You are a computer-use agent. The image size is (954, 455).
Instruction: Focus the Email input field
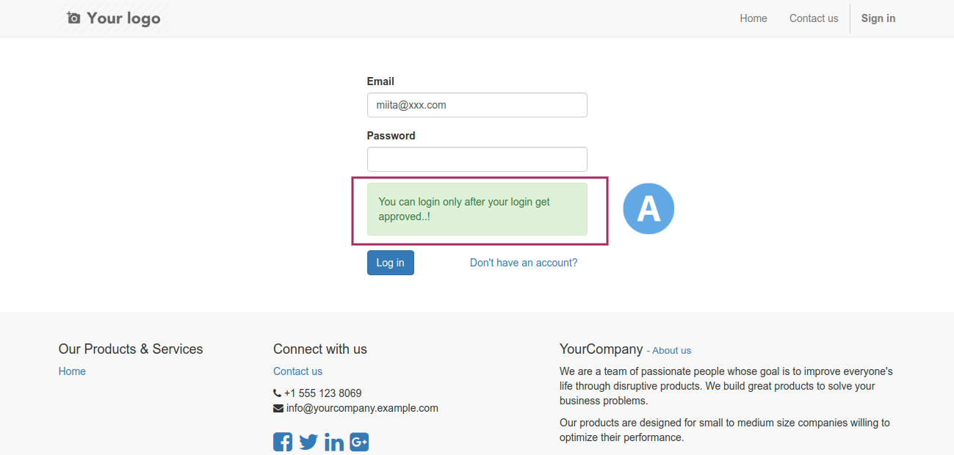coord(477,105)
